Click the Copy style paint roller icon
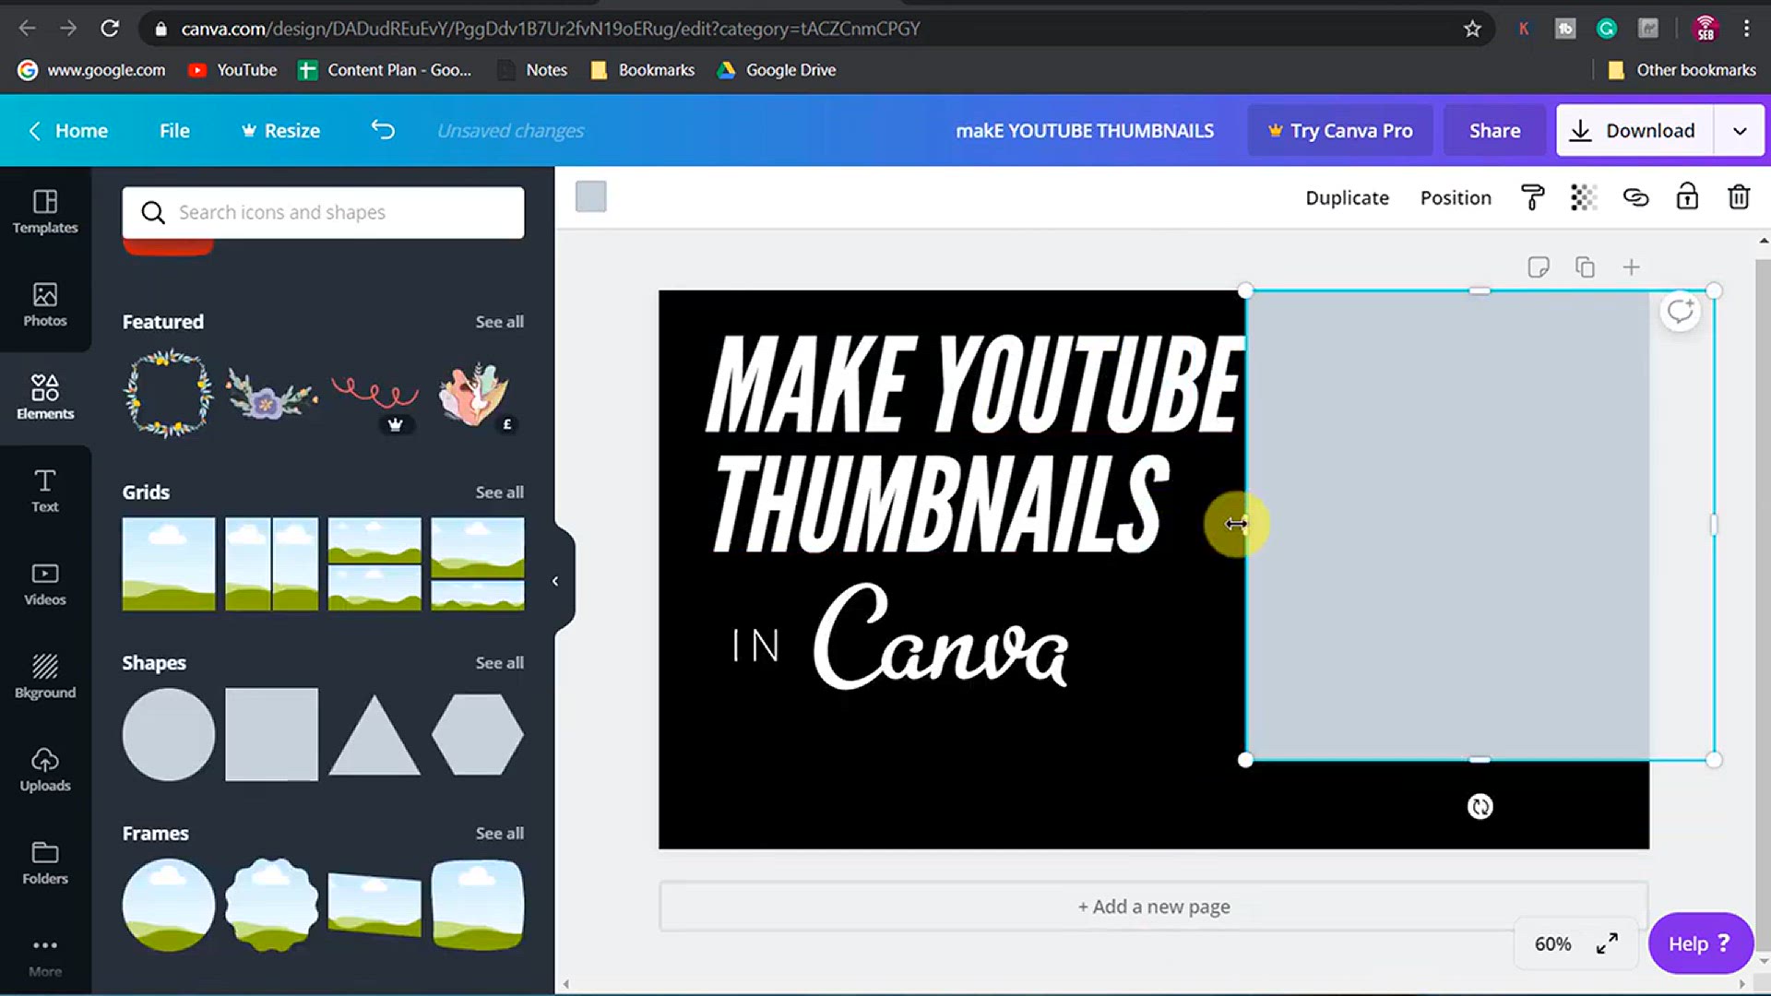The width and height of the screenshot is (1771, 996). (1532, 197)
